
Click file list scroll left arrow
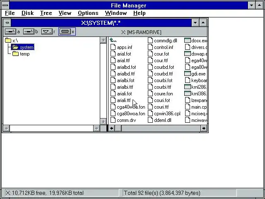tap(111, 129)
